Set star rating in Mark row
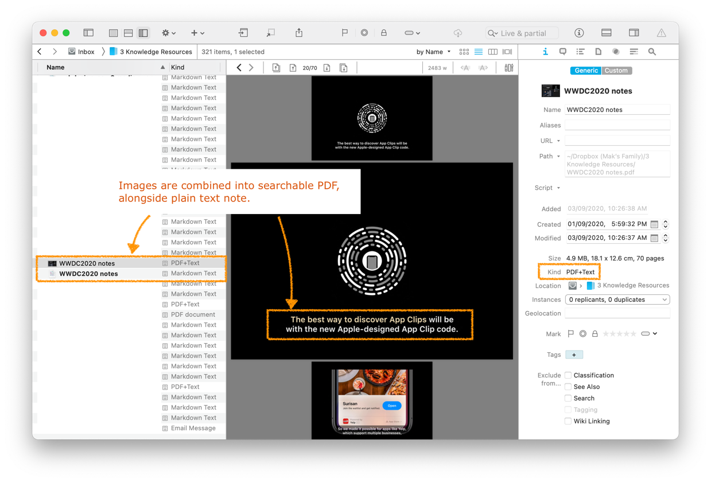 (619, 334)
